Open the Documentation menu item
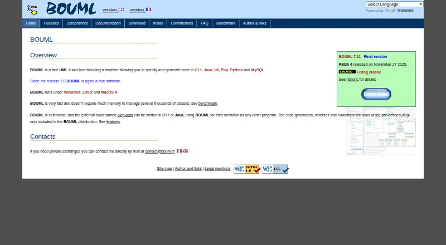Screen dimensions: 446x245 click(108, 23)
